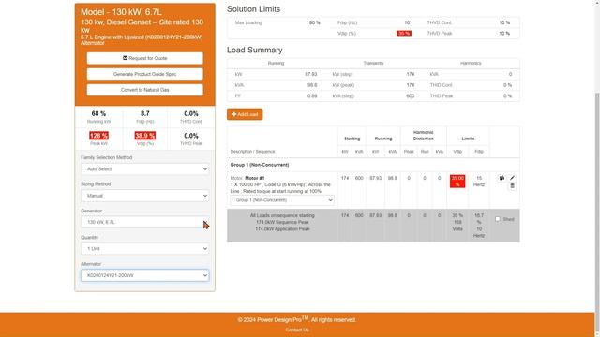Click the Add Load button

coord(245,114)
